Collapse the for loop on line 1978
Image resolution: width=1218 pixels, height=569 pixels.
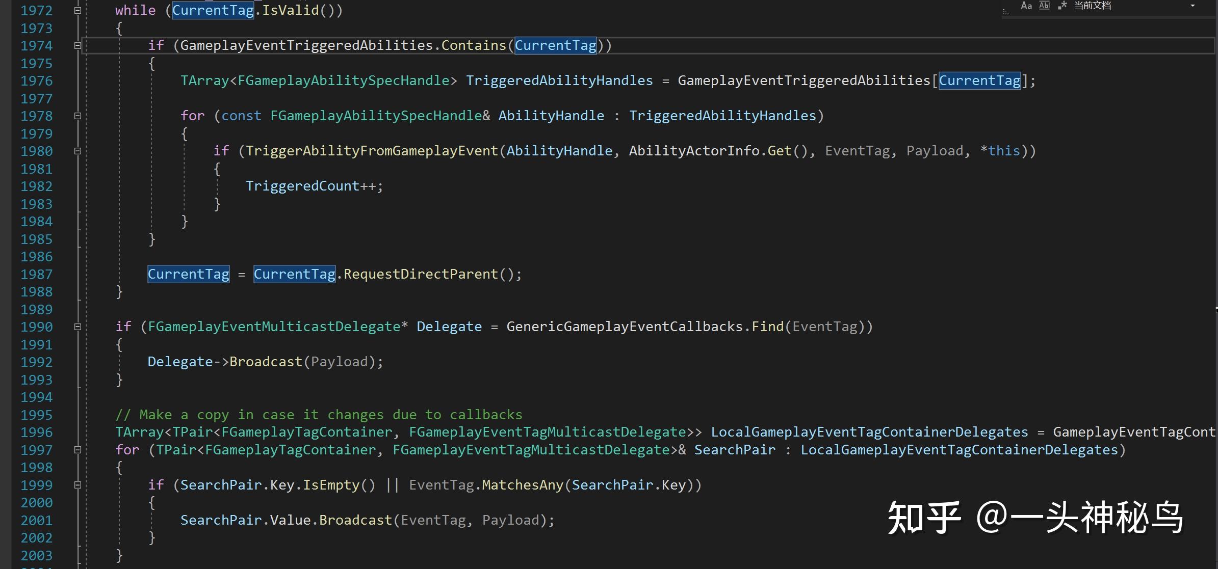77,116
